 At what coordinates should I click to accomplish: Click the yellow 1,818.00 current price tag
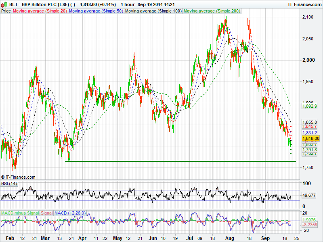point(310,138)
